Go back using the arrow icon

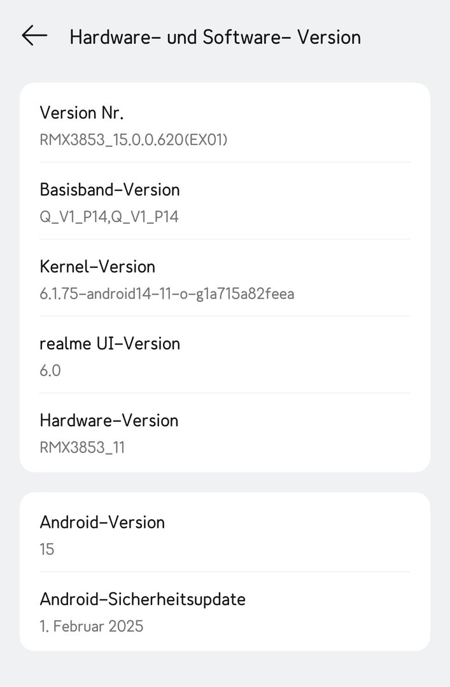[x=34, y=36]
